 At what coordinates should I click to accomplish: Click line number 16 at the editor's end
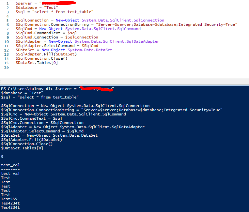coord(7,67)
